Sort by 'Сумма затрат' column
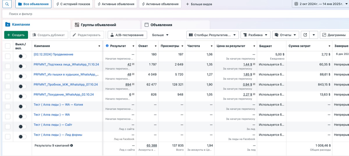 tap(309, 46)
